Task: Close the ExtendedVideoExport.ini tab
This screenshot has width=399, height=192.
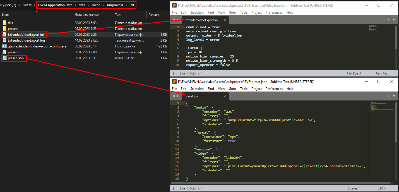Action: (x=225, y=20)
